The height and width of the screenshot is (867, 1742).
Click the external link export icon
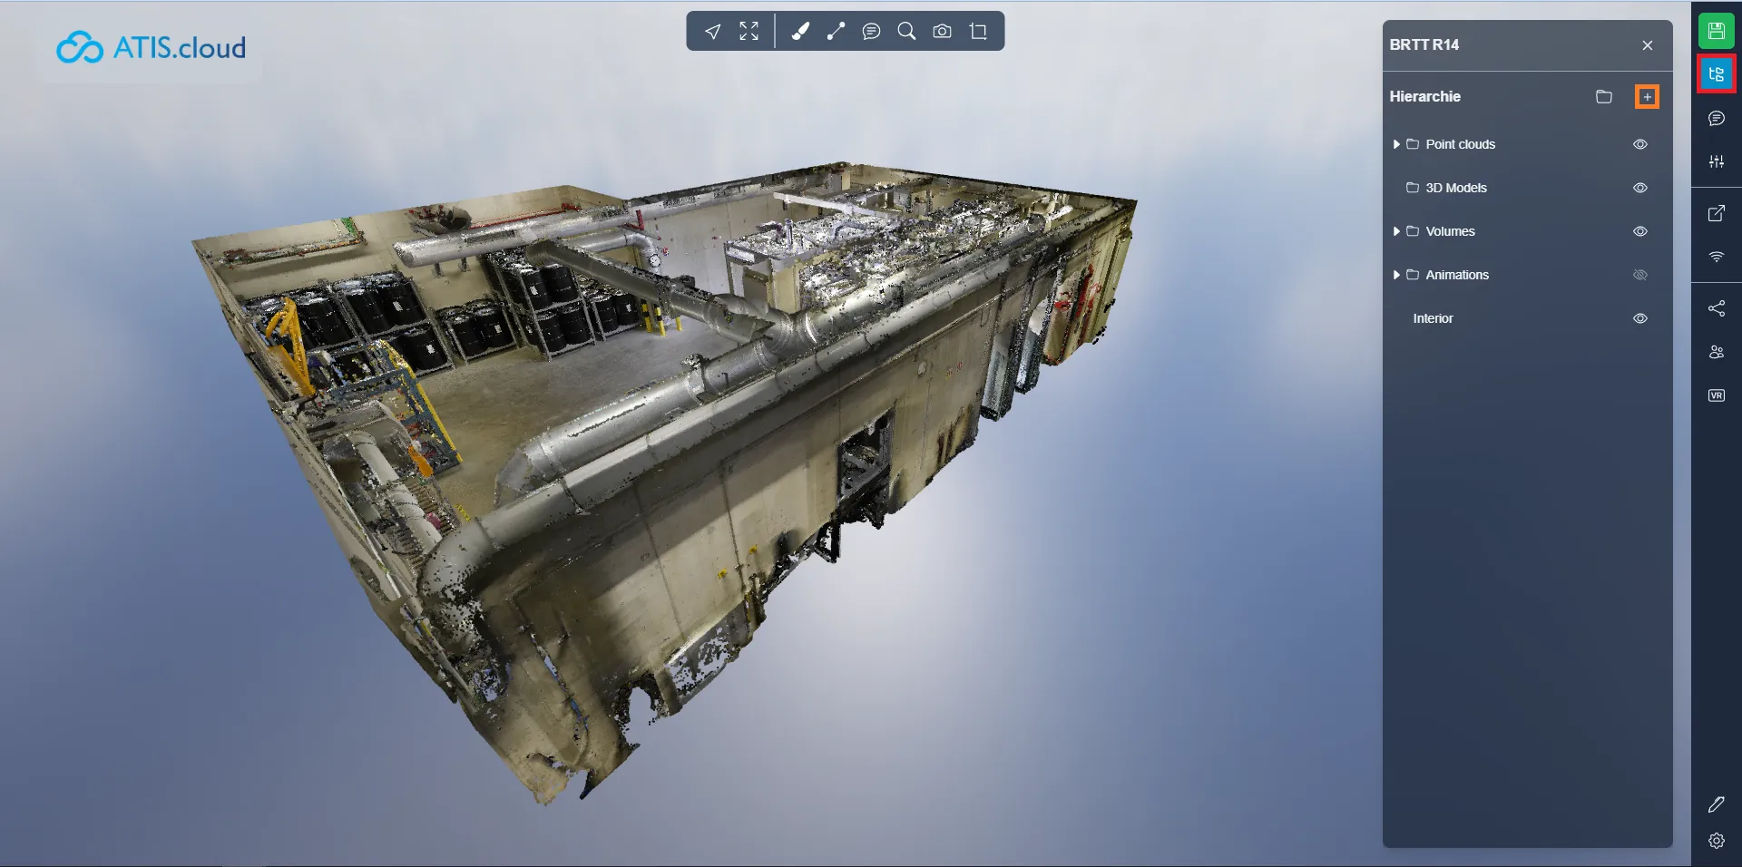[x=1717, y=213]
